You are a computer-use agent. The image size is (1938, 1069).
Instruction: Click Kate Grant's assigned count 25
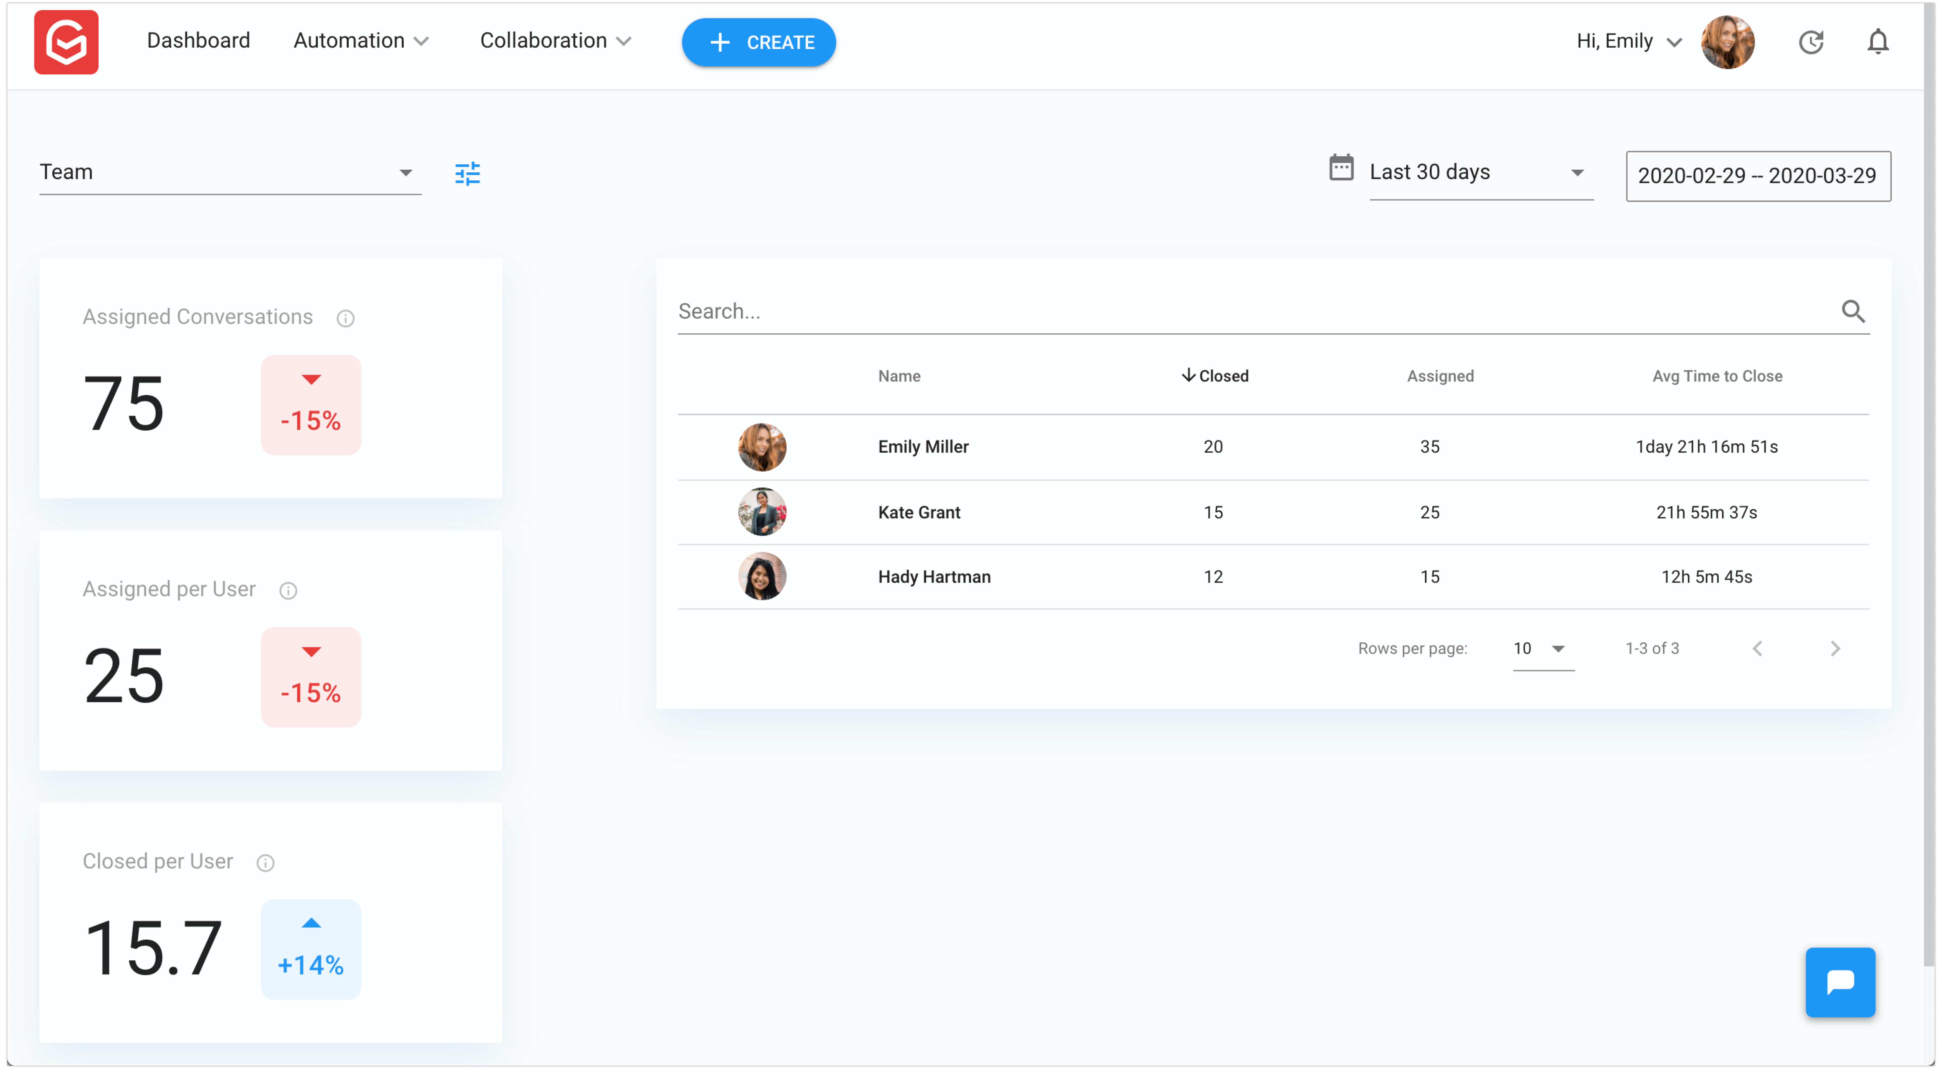coord(1429,512)
